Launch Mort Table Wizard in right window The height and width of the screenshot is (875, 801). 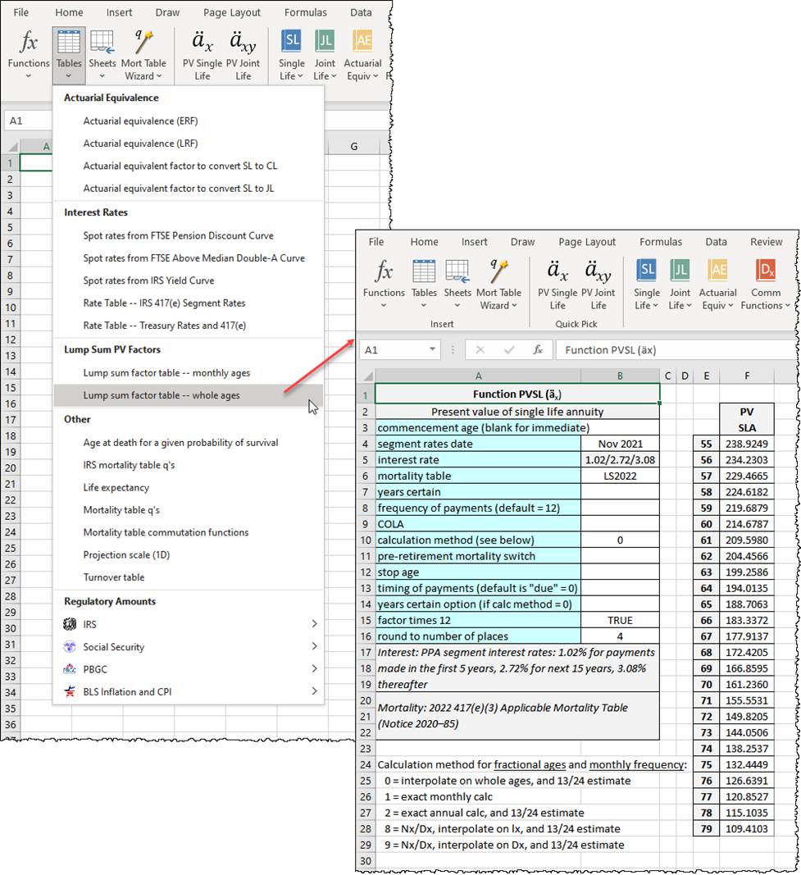(x=498, y=284)
